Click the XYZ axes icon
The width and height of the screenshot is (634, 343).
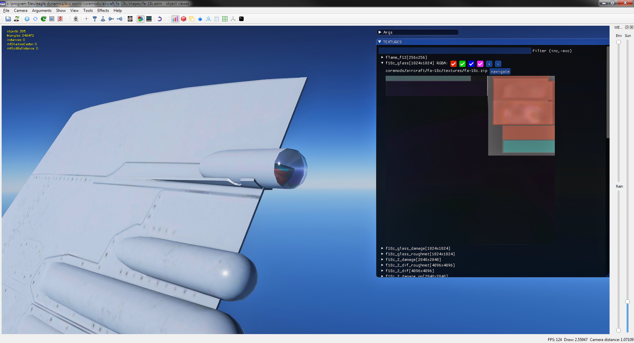click(233, 19)
